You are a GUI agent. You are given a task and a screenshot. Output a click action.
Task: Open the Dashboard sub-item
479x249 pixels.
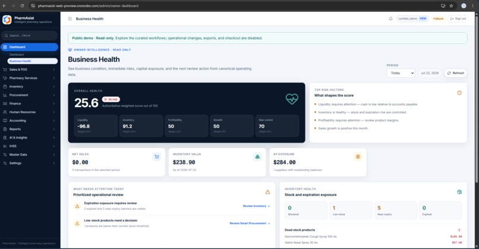point(17,55)
